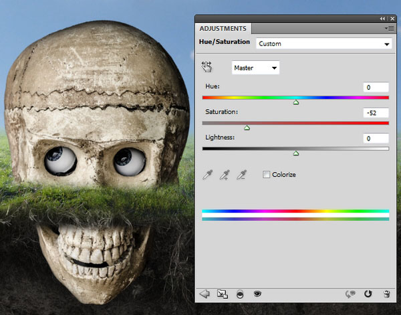Viewport: 401px width, 315px height.
Task: Click the 'Hue/Saturation' title text
Action: [225, 41]
